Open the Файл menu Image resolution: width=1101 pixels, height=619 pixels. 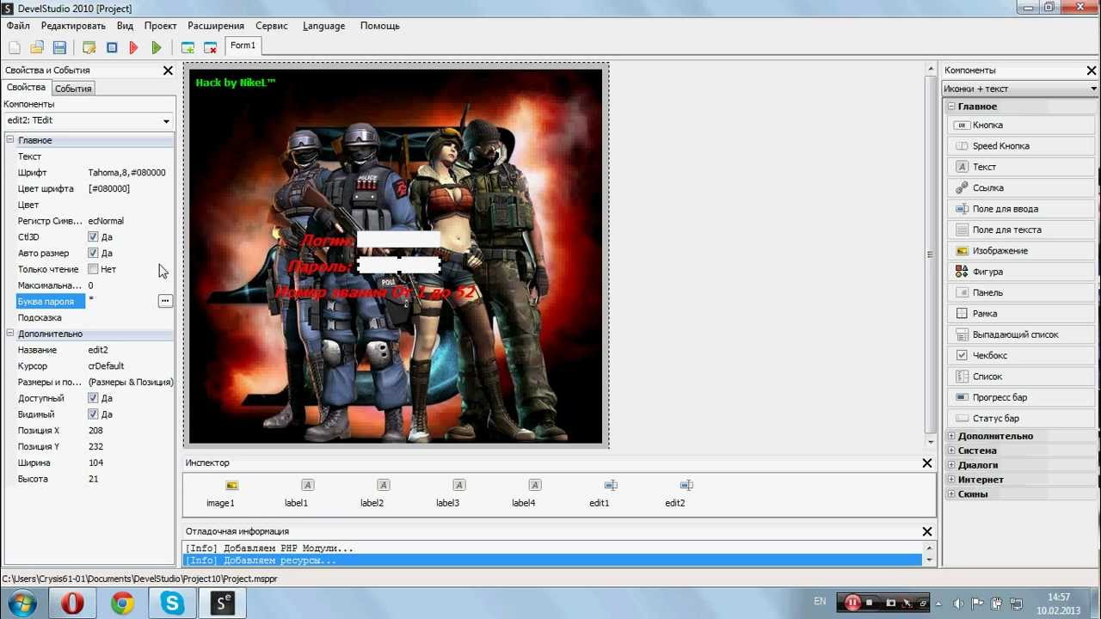pyautogui.click(x=18, y=26)
